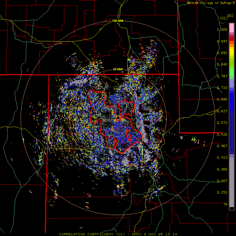This screenshot has height=236, width=236.
Task: Click the 50 NMI range ring label
Action: pyautogui.click(x=118, y=69)
